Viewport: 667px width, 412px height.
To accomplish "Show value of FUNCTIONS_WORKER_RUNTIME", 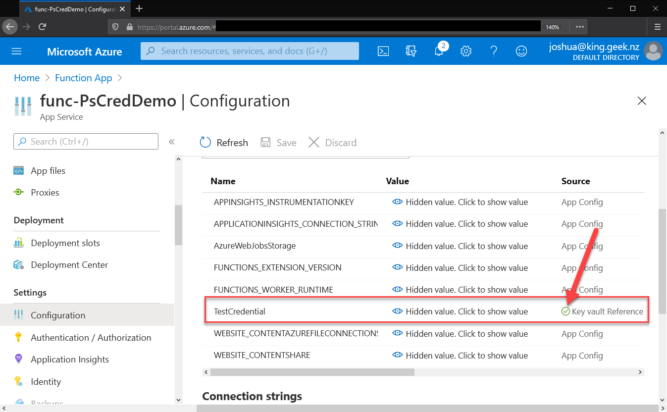I will tap(460, 290).
